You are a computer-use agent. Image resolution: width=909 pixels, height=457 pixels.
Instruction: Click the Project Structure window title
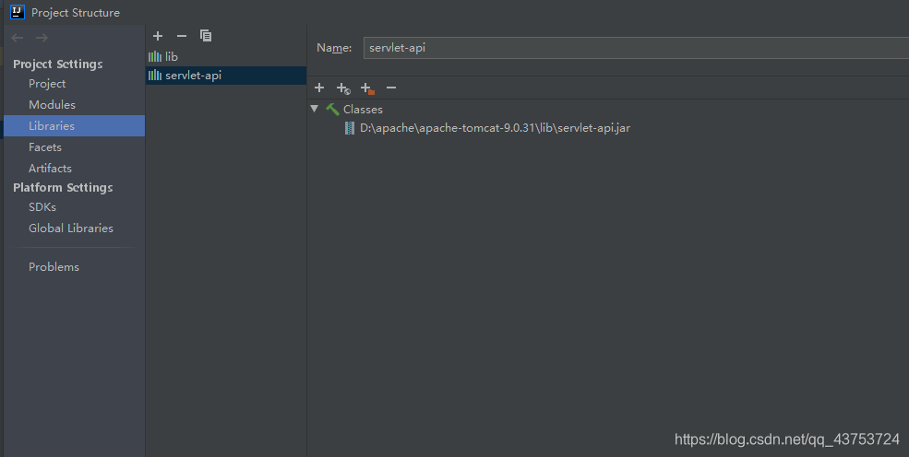pos(76,12)
